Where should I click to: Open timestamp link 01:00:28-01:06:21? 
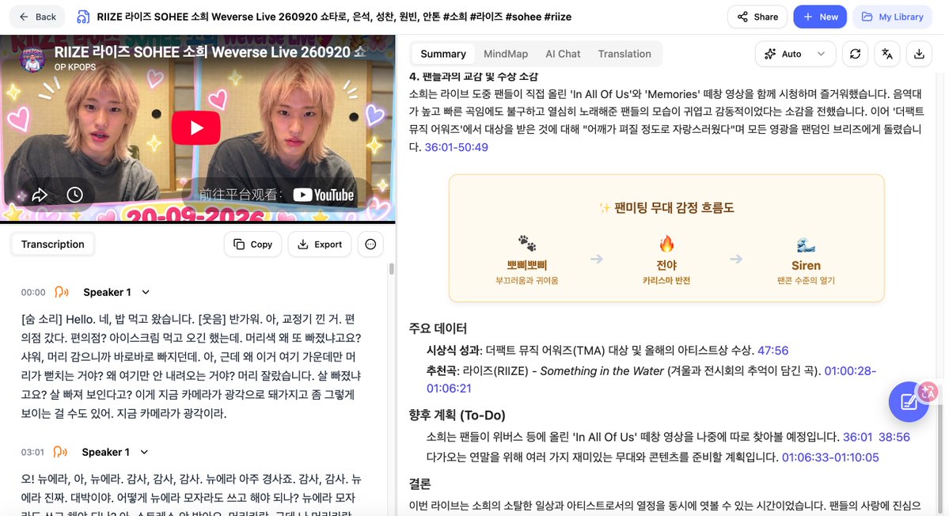[651, 379]
